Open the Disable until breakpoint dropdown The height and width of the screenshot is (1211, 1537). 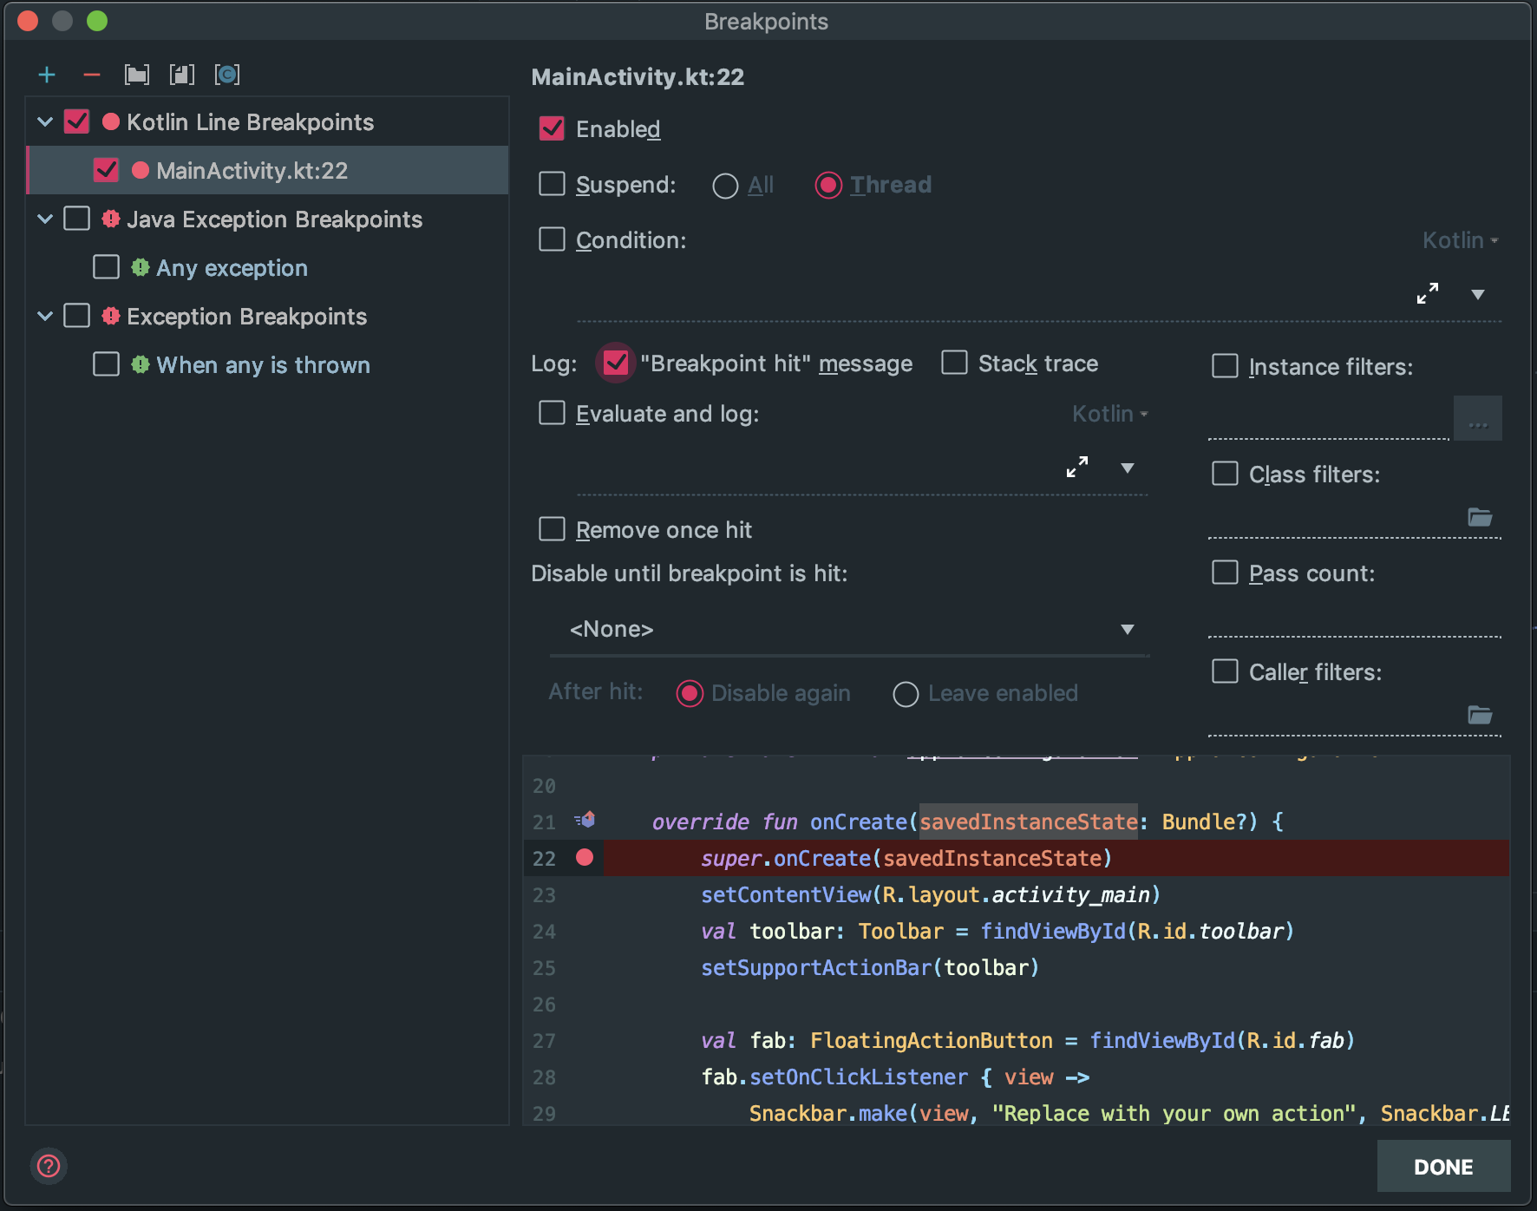1126,629
